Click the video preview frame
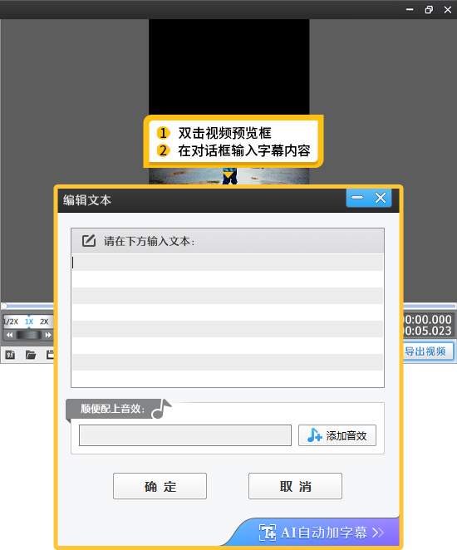The height and width of the screenshot is (550, 457). pos(229,66)
